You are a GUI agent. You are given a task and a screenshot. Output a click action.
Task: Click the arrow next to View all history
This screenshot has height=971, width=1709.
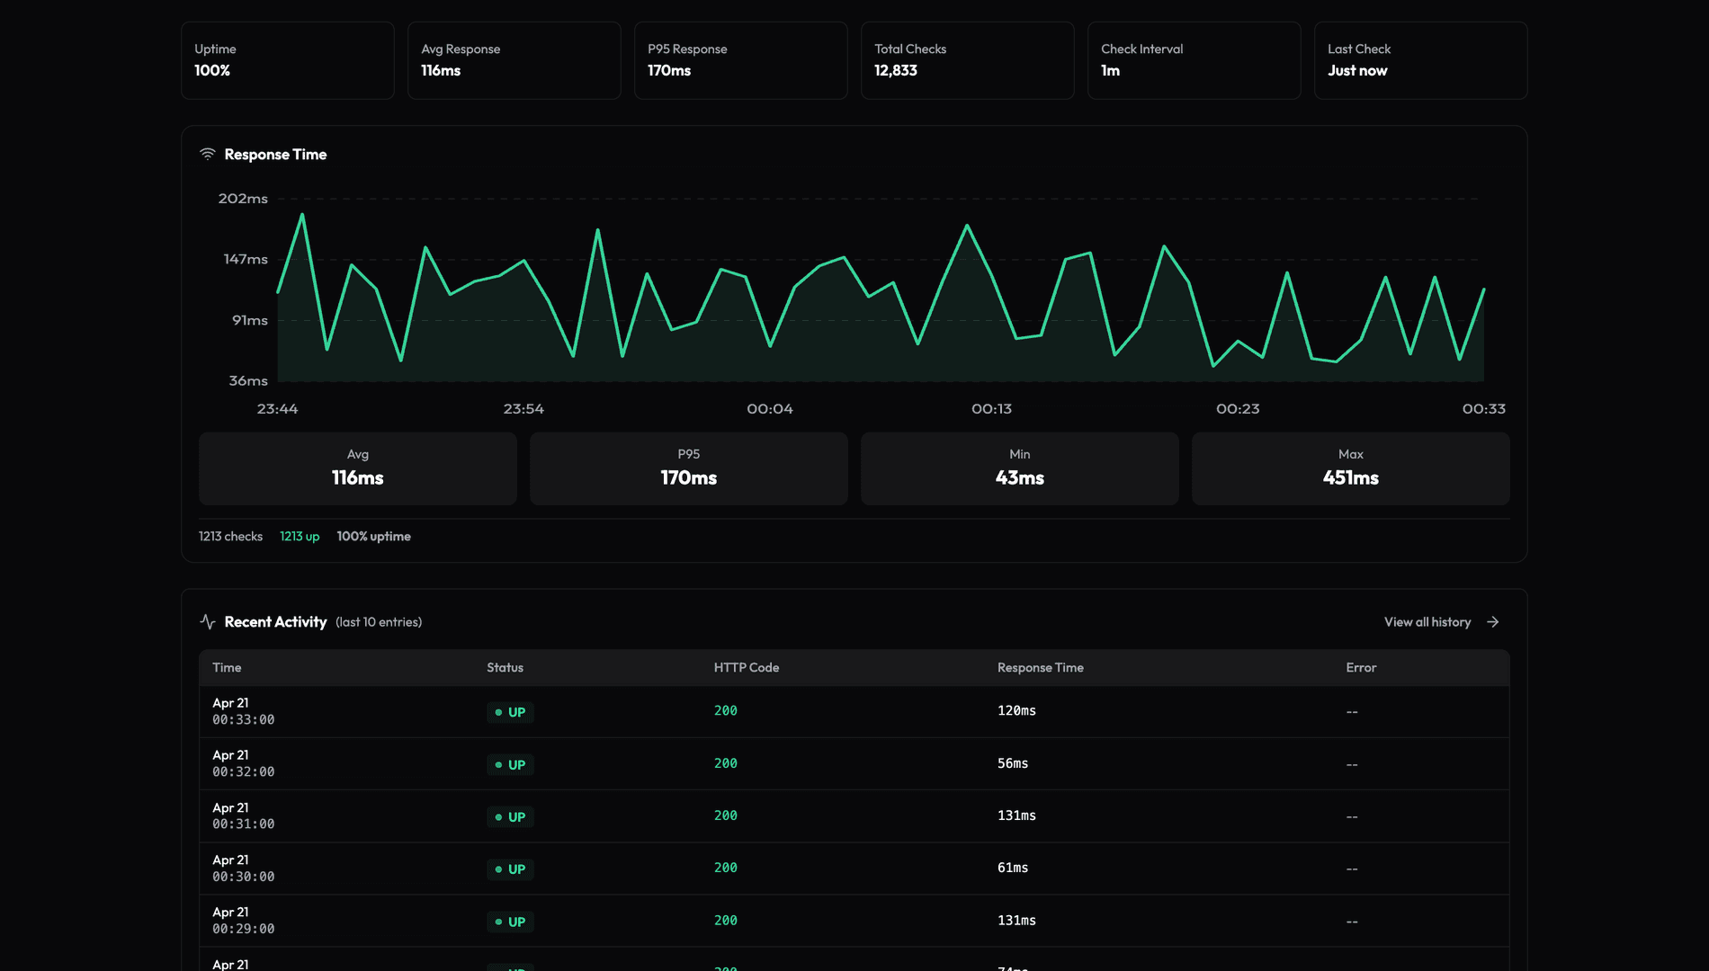coord(1493,622)
